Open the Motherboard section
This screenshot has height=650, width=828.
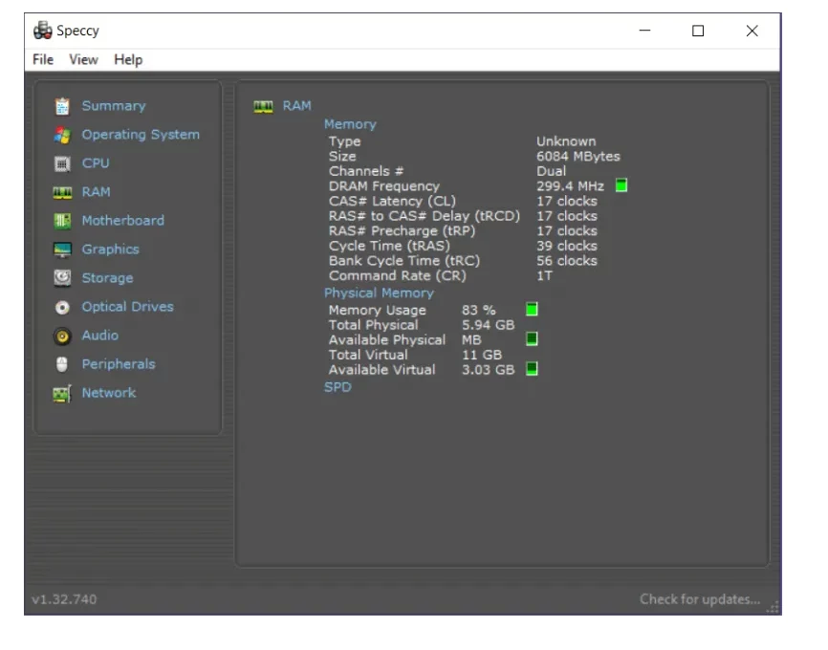pyautogui.click(x=123, y=221)
